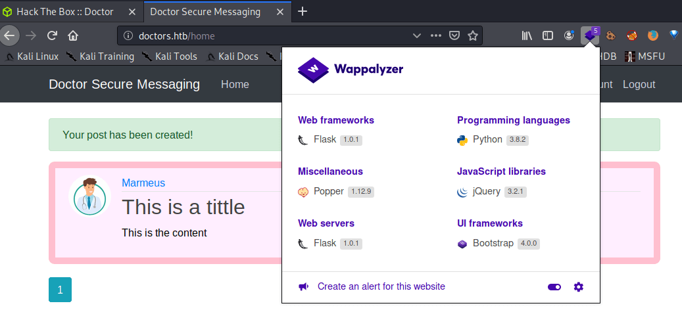Click pagination page 1 button
This screenshot has height=335, width=682.
tap(60, 290)
